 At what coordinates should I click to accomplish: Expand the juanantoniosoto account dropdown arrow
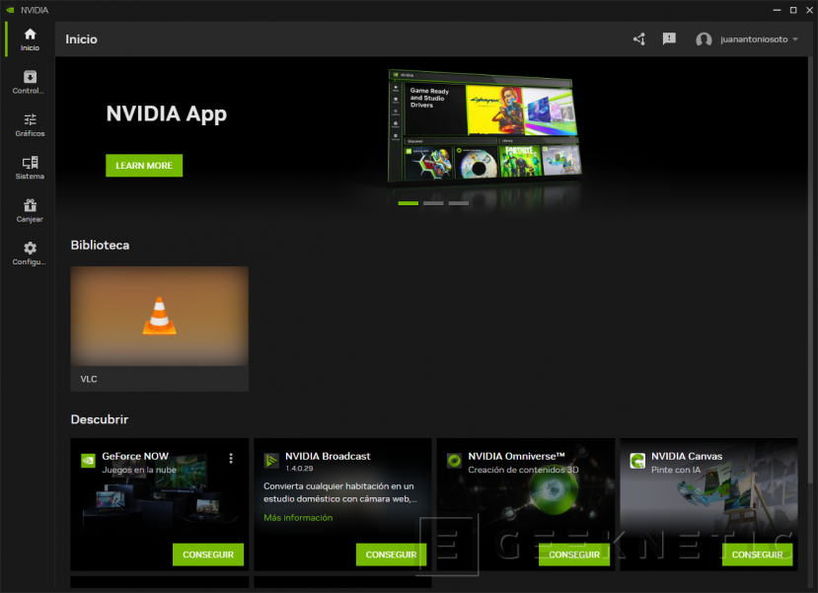(x=795, y=39)
